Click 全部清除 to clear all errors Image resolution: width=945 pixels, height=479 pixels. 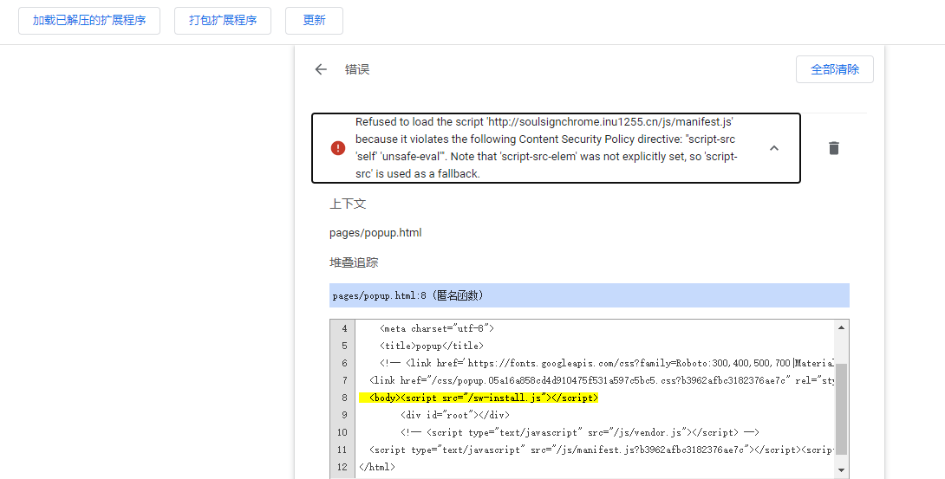835,69
